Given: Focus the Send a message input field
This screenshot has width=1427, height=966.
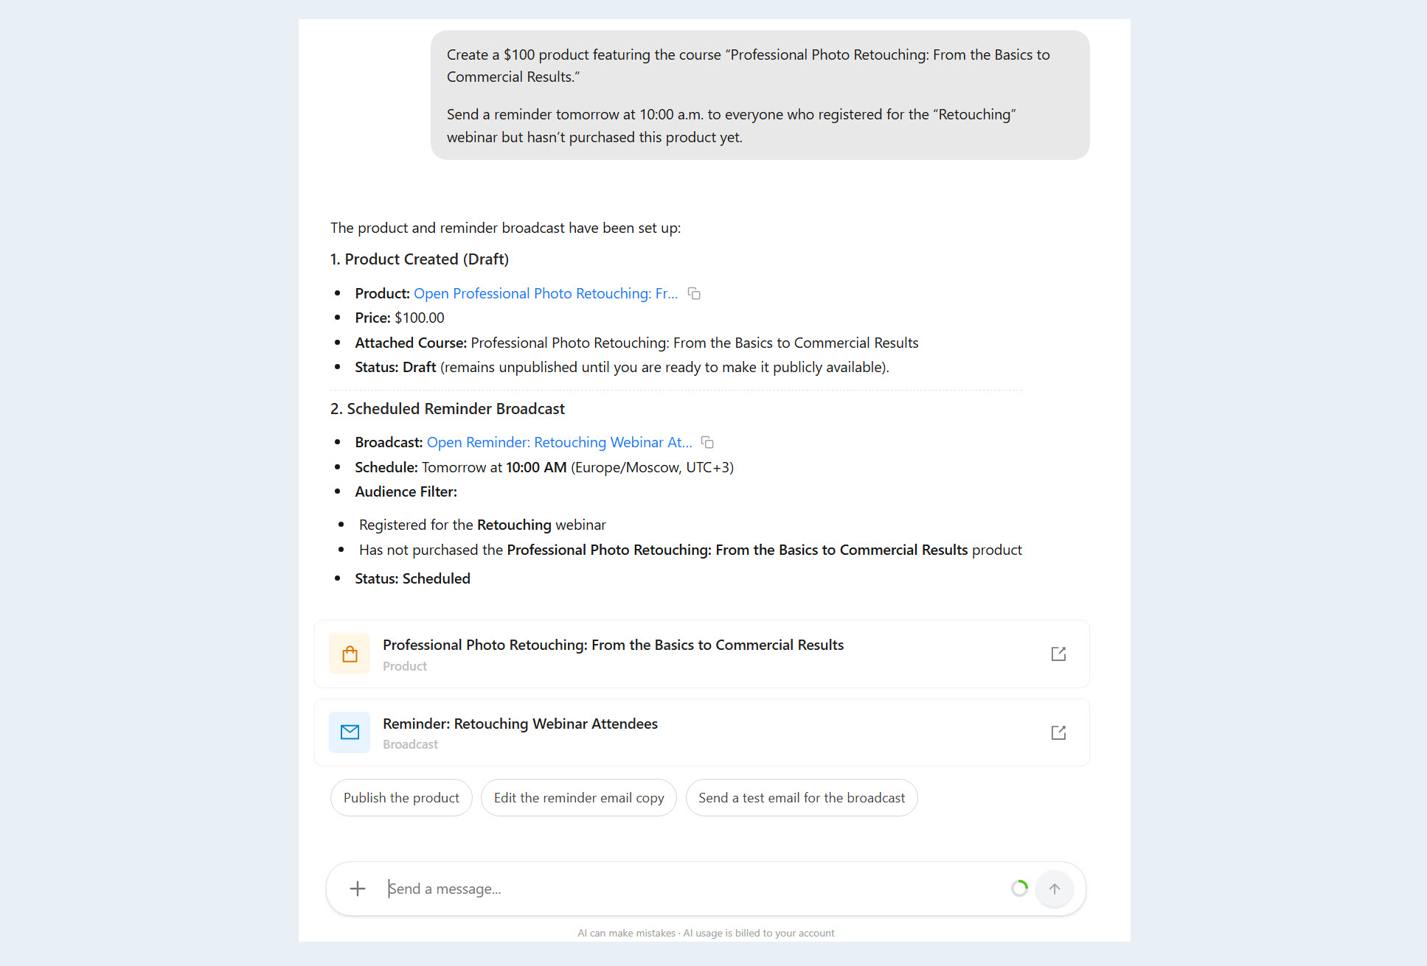Looking at the screenshot, I should tap(693, 889).
